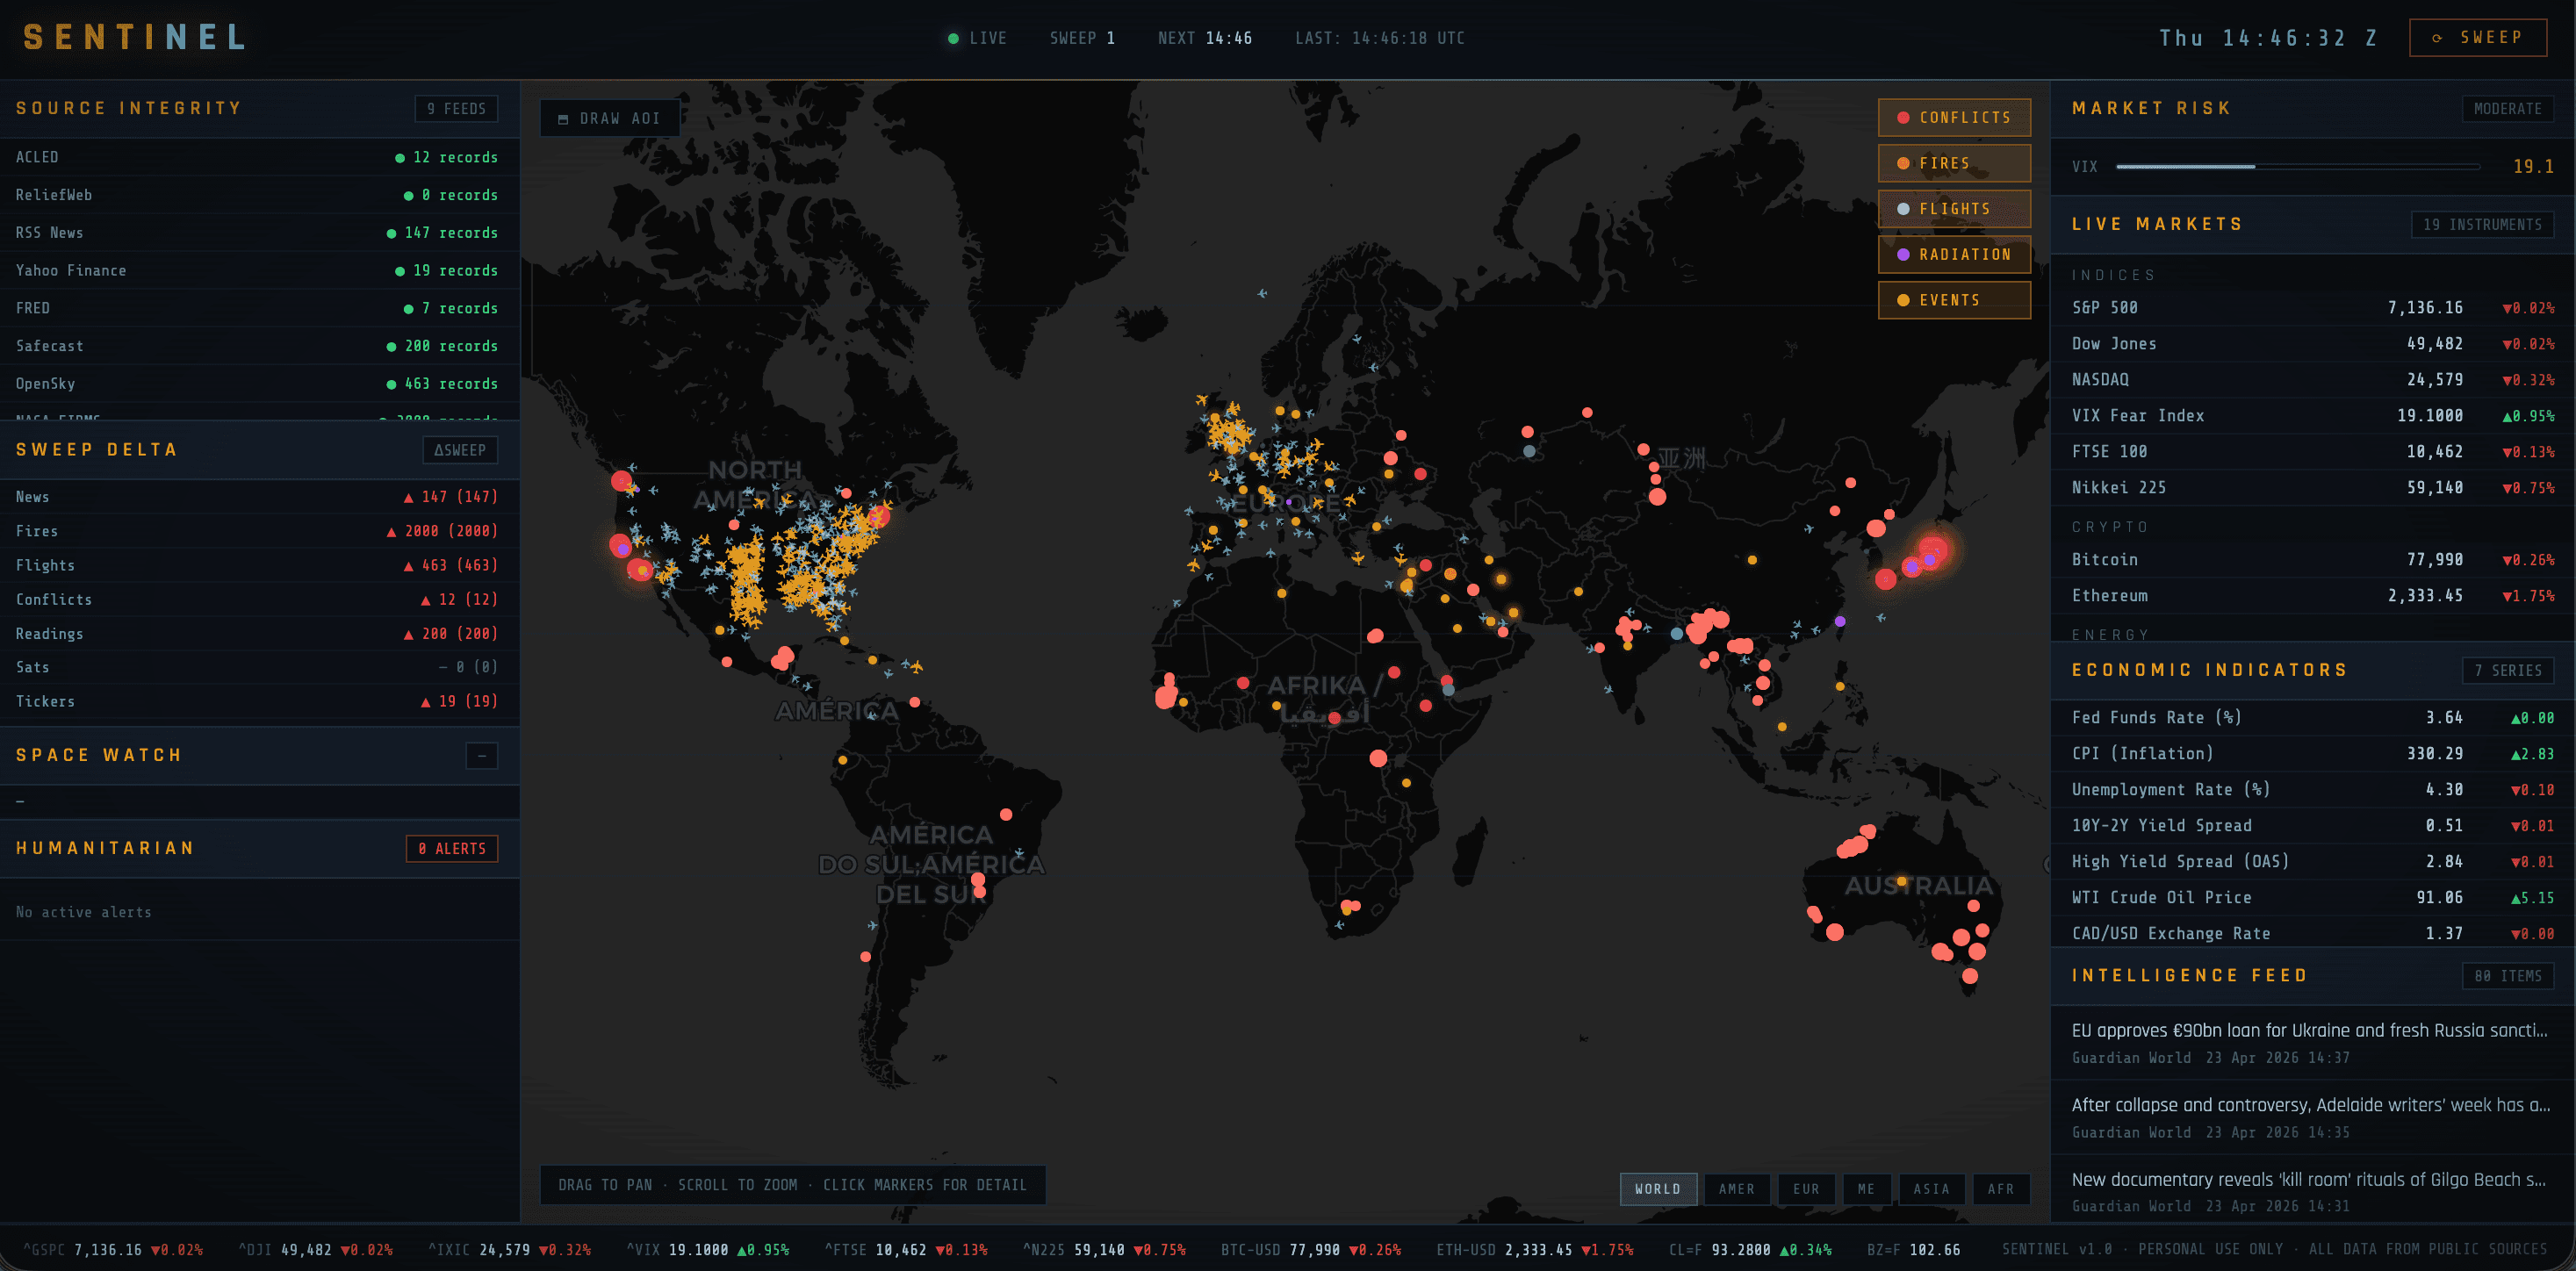The image size is (2576, 1271).
Task: Click the 19 INSTRUMENTS badge
Action: (2482, 224)
